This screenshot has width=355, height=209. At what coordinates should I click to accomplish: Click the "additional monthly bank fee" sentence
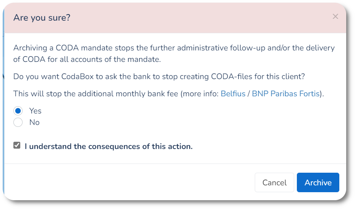pyautogui.click(x=96, y=94)
